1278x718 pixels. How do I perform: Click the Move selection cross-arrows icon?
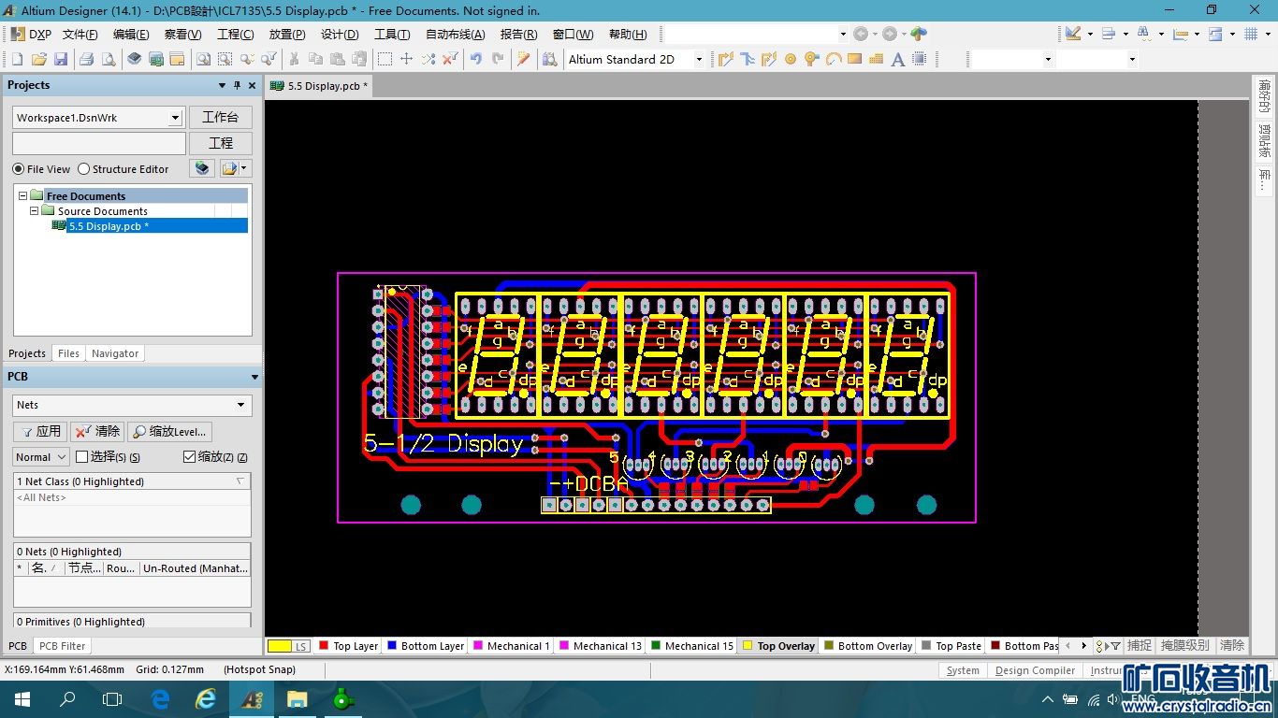pyautogui.click(x=406, y=59)
